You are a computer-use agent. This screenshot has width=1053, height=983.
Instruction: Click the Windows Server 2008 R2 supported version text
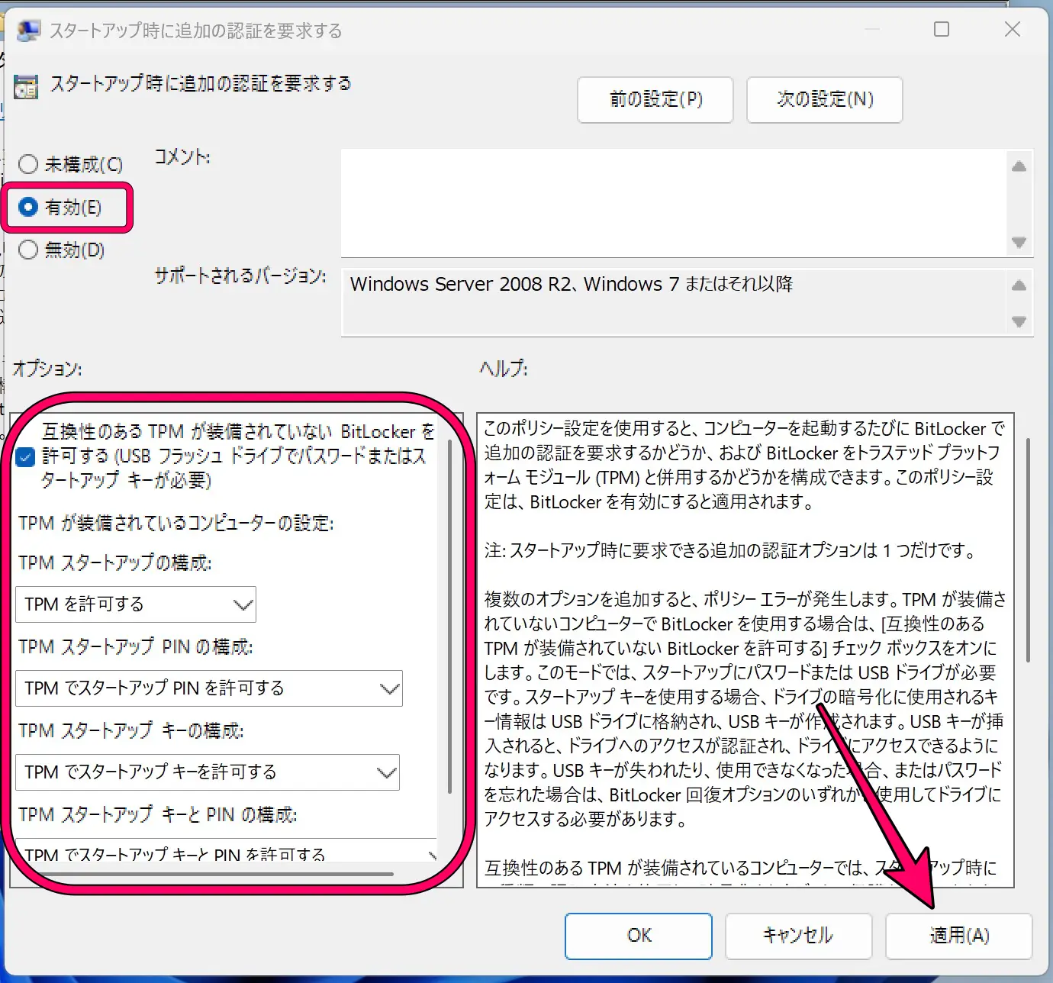572,284
